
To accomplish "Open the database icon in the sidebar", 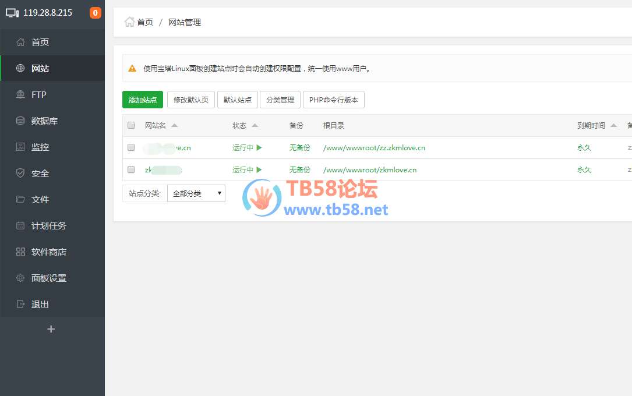I will click(x=21, y=121).
